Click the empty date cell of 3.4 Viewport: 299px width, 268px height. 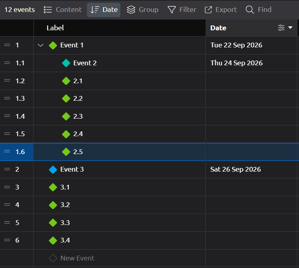coord(251,241)
